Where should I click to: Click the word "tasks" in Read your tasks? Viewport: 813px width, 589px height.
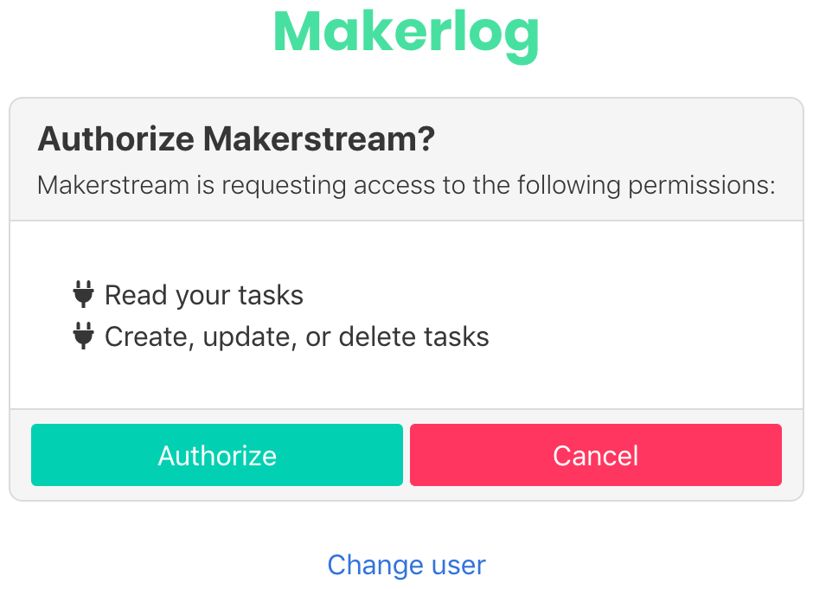coord(272,295)
